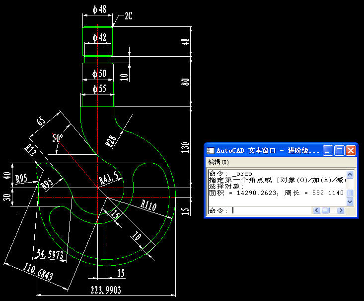The image size is (364, 301).
Task: Select the φ55 dimension text
Action: pyautogui.click(x=99, y=89)
